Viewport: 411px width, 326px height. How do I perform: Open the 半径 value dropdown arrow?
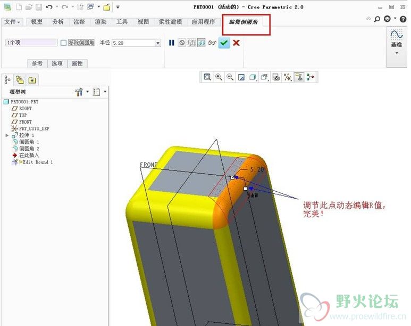click(158, 43)
